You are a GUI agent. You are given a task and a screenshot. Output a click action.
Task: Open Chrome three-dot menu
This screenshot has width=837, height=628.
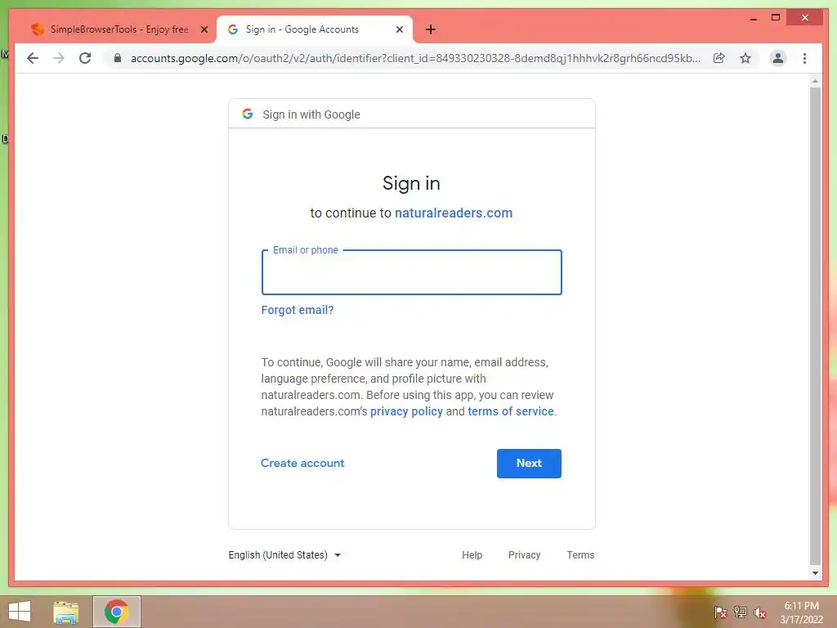(804, 58)
